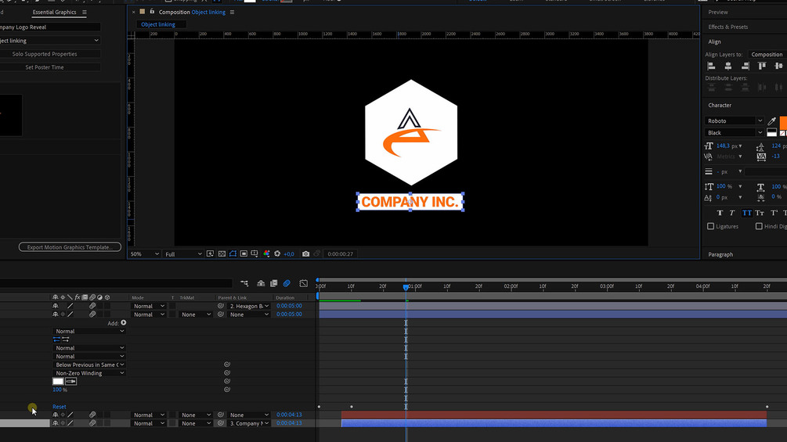
Task: Toggle the quality switch on the bottom layer
Action: point(70,423)
